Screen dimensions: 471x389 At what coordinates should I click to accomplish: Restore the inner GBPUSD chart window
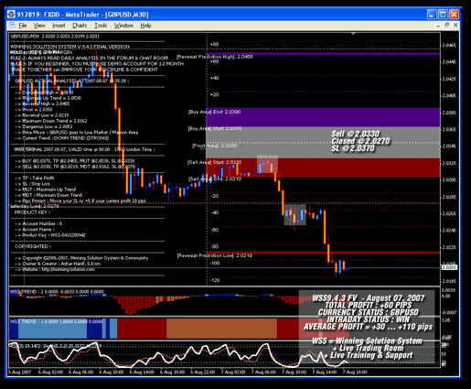pos(446,26)
